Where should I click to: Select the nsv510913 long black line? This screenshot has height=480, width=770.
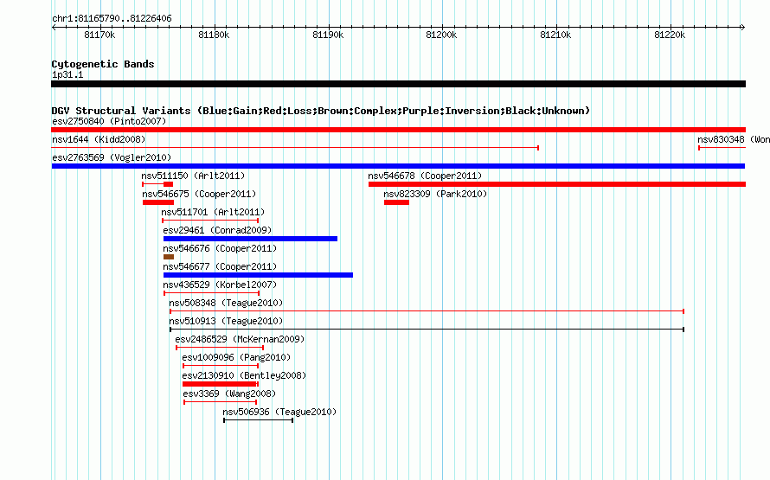tap(427, 330)
